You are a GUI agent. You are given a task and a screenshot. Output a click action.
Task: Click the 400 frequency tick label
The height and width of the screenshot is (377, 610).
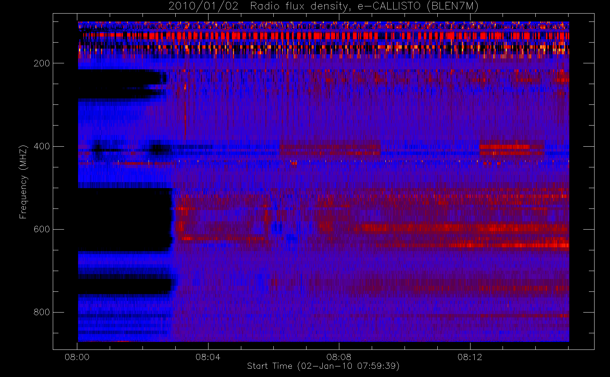tap(41, 146)
